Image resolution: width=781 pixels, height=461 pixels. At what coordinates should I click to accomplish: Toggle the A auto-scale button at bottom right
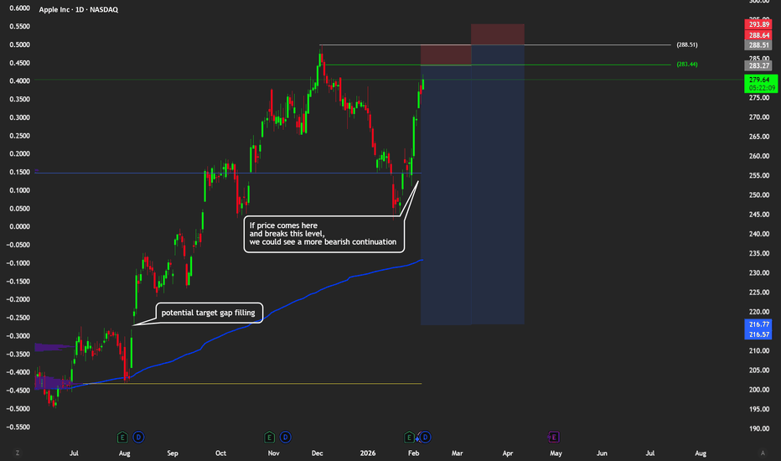pyautogui.click(x=763, y=453)
